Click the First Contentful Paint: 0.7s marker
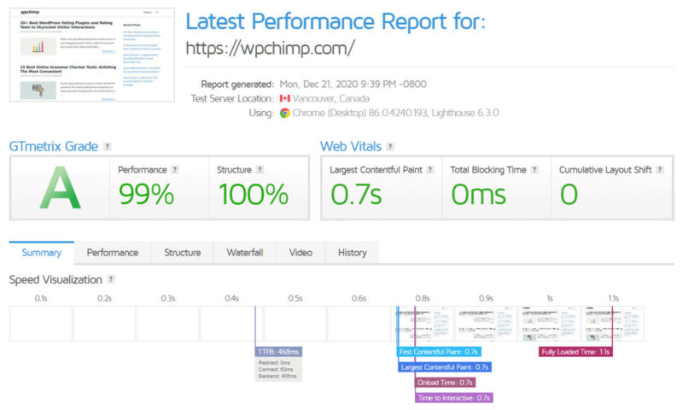Screen dimensions: 683x410 click(x=439, y=352)
